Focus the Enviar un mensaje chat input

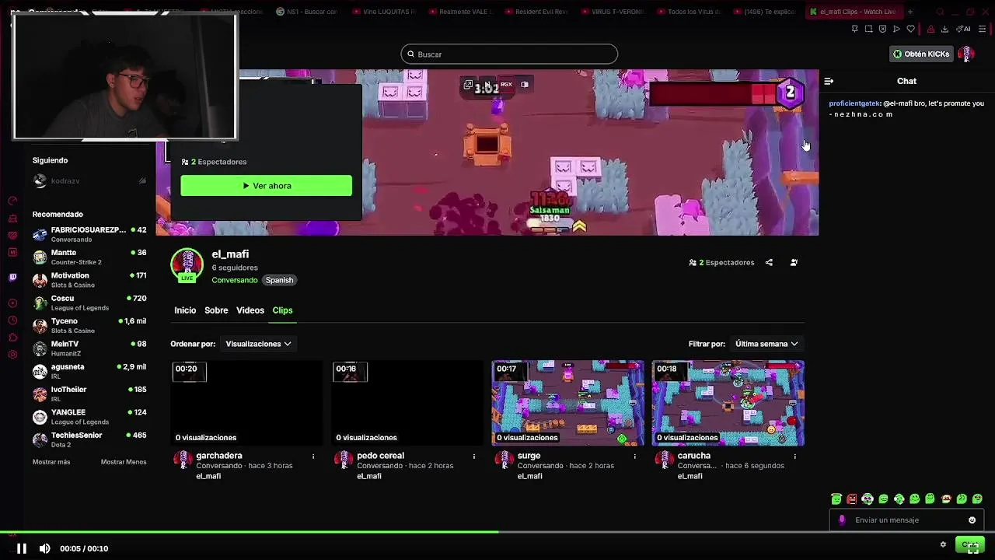906,520
